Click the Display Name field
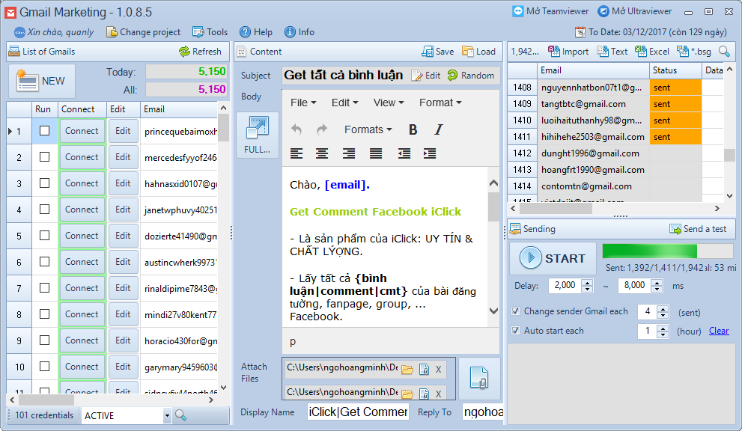Viewport: 742px width, 431px height. coord(358,412)
